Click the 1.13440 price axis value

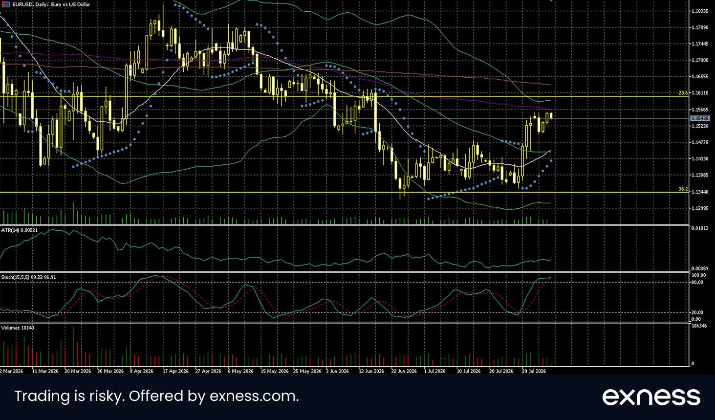pyautogui.click(x=700, y=192)
